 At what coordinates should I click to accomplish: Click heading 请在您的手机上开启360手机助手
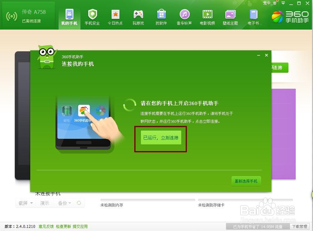(179, 103)
